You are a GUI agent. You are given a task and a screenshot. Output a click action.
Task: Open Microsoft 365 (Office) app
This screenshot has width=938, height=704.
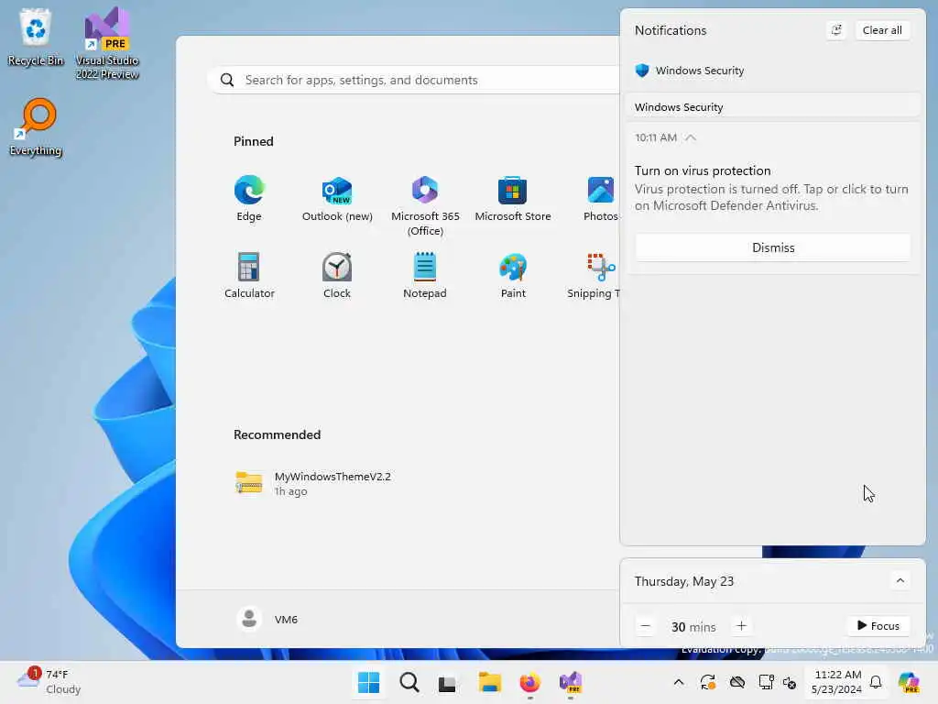pyautogui.click(x=425, y=206)
